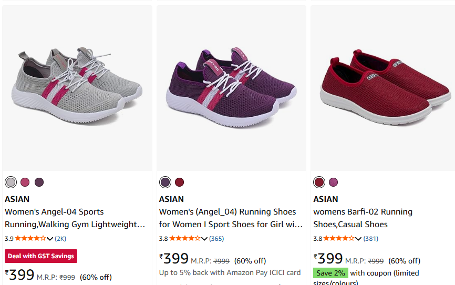Click the Deal with GST Savings badge
The width and height of the screenshot is (455, 285).
[41, 256]
